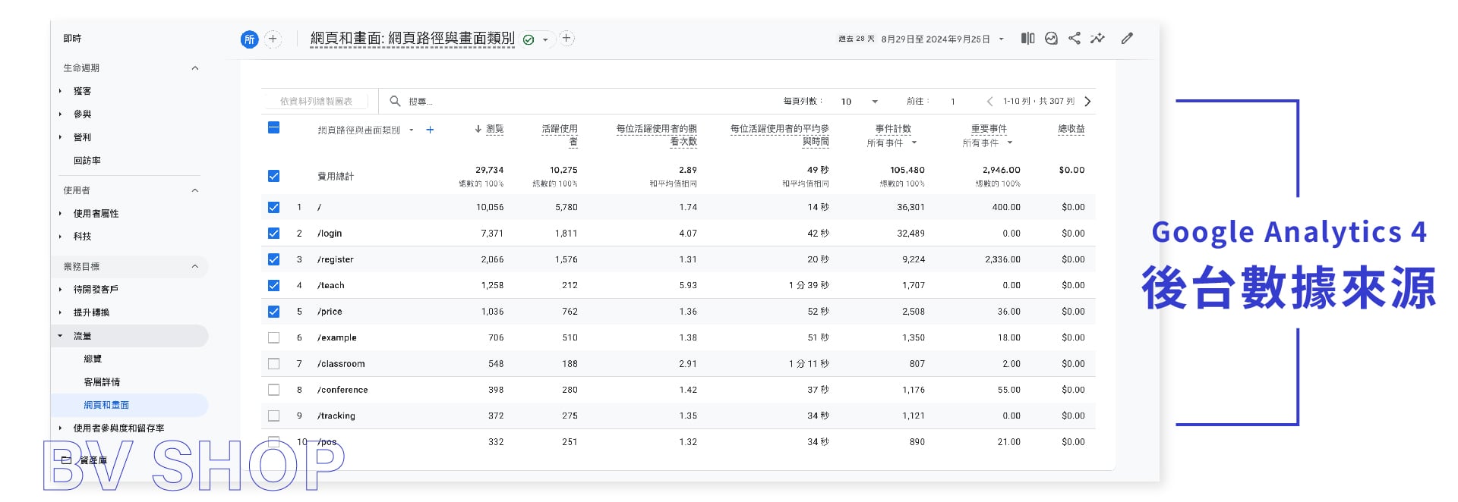Collapse the 業務目標 section in the sidebar

[195, 266]
